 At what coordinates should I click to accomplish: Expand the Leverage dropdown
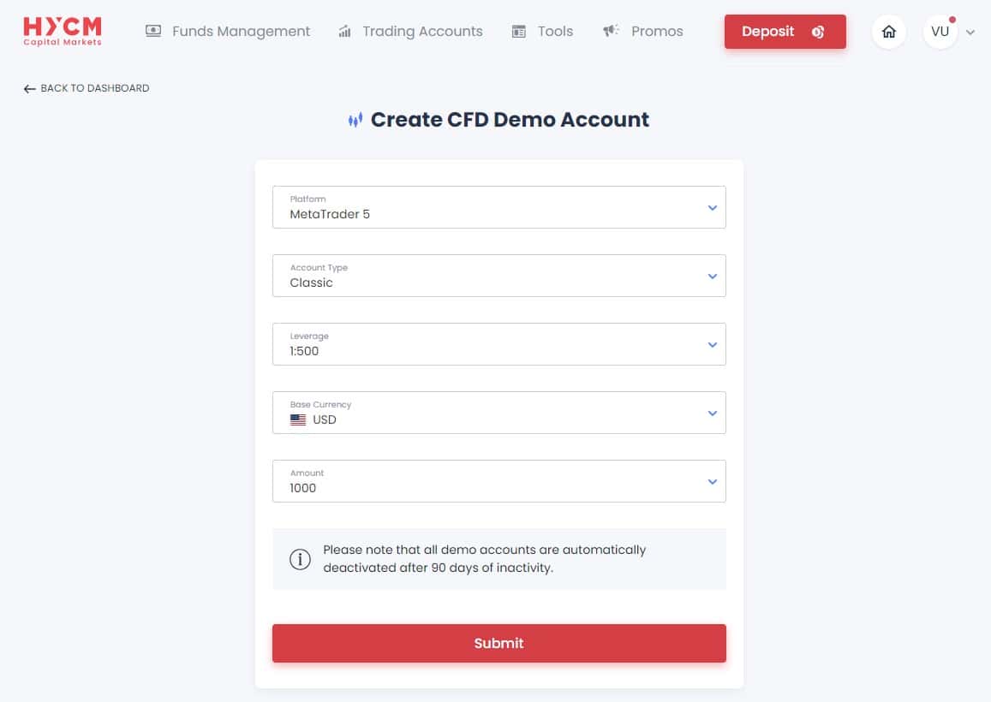click(x=498, y=344)
